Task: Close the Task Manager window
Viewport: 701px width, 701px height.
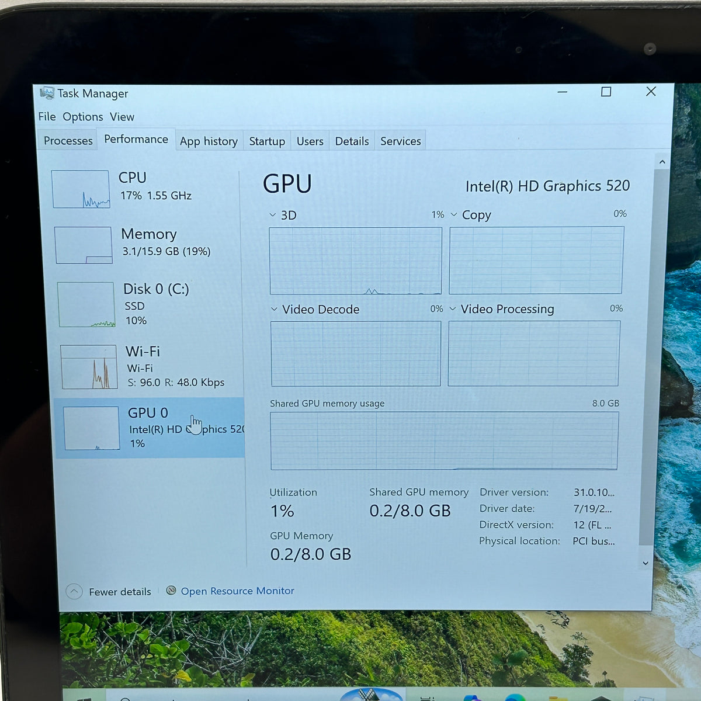Action: [x=651, y=91]
